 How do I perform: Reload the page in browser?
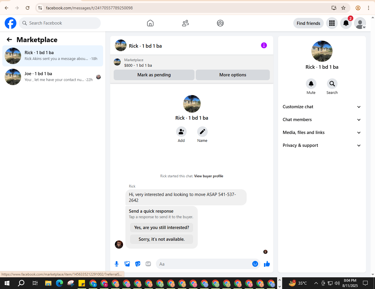28,8
